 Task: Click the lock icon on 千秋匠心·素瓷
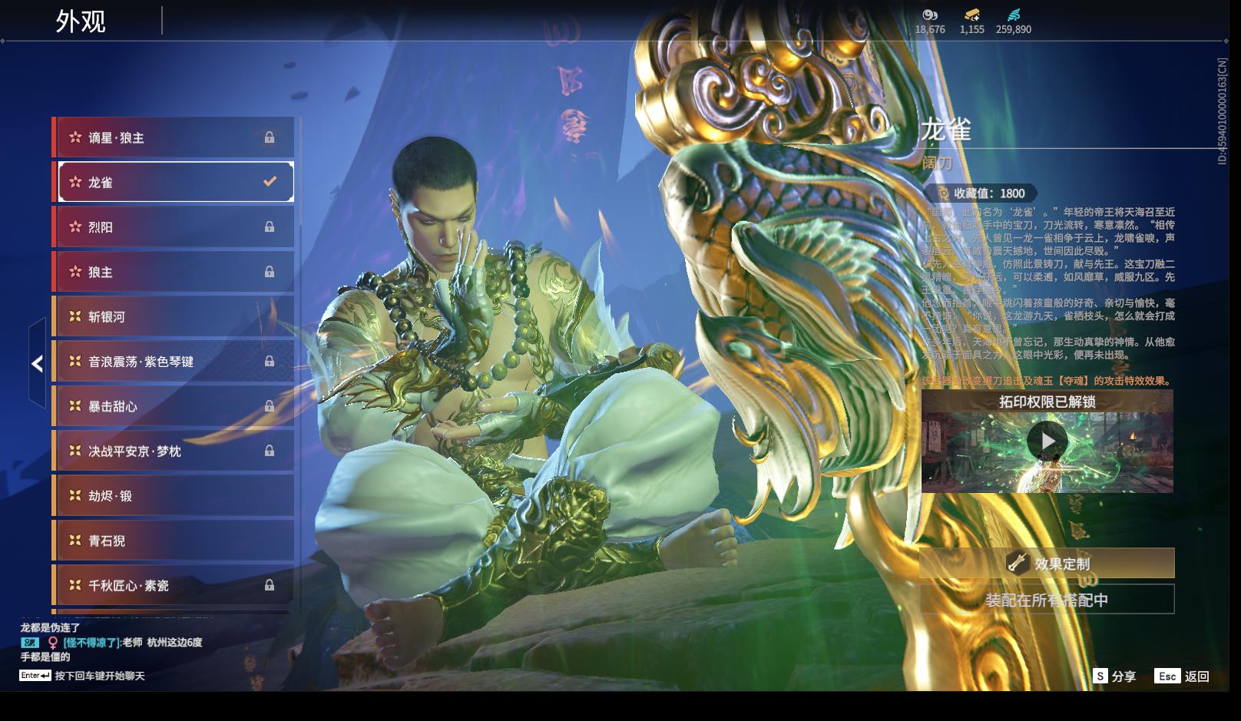pos(270,585)
